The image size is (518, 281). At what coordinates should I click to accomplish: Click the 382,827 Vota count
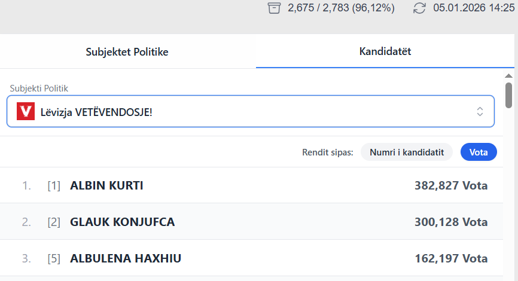[x=451, y=186]
